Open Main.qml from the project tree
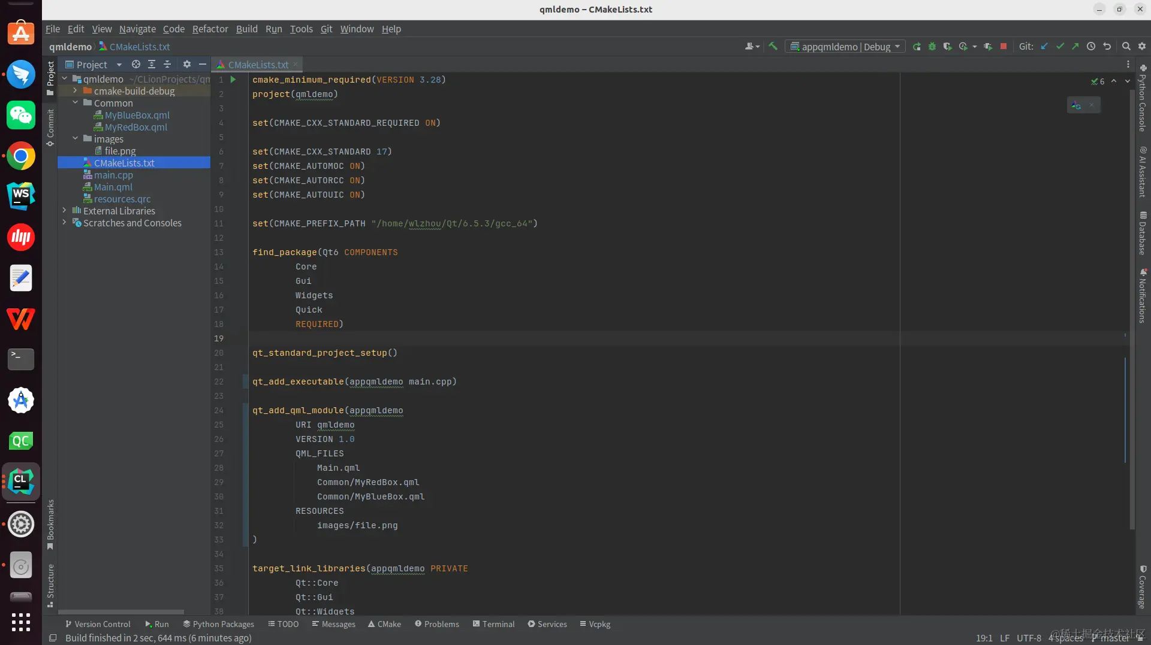This screenshot has width=1151, height=645. tap(113, 187)
